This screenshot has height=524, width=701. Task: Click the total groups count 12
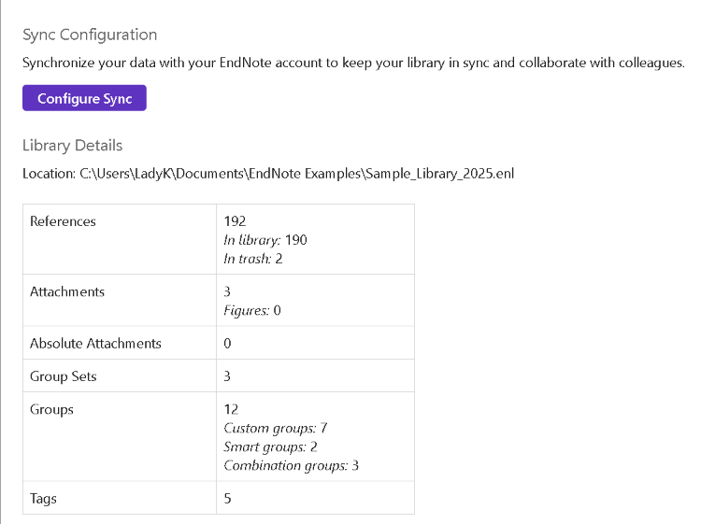[x=232, y=409]
